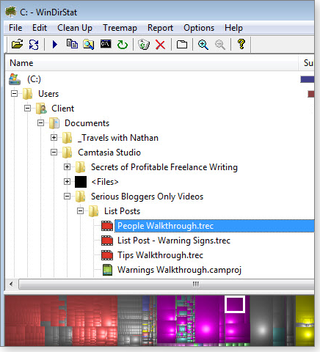Click the dark red Users percentage bar
Image resolution: width=320 pixels, height=352 pixels.
[x=311, y=94]
